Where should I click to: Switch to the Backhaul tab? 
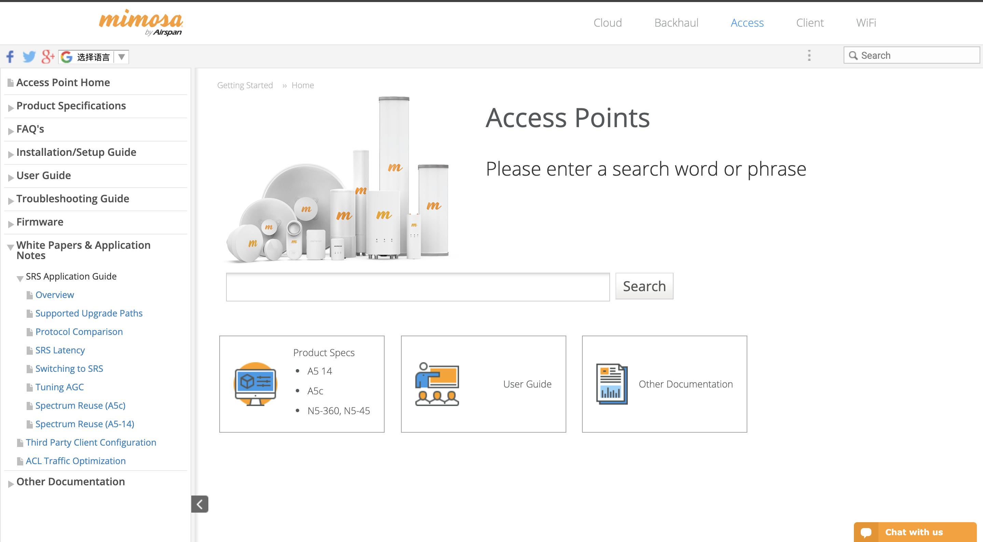(x=676, y=23)
